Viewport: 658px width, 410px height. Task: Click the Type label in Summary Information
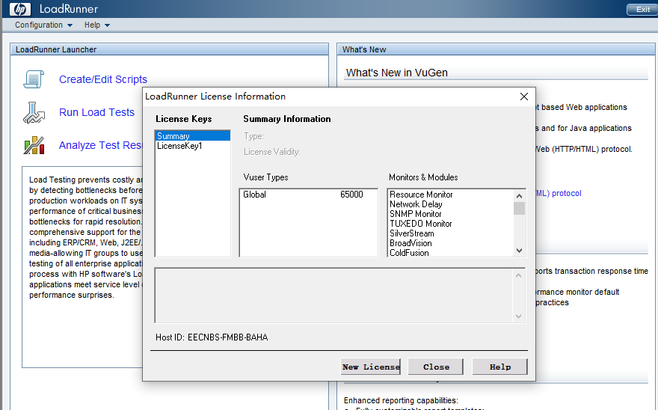(x=253, y=136)
